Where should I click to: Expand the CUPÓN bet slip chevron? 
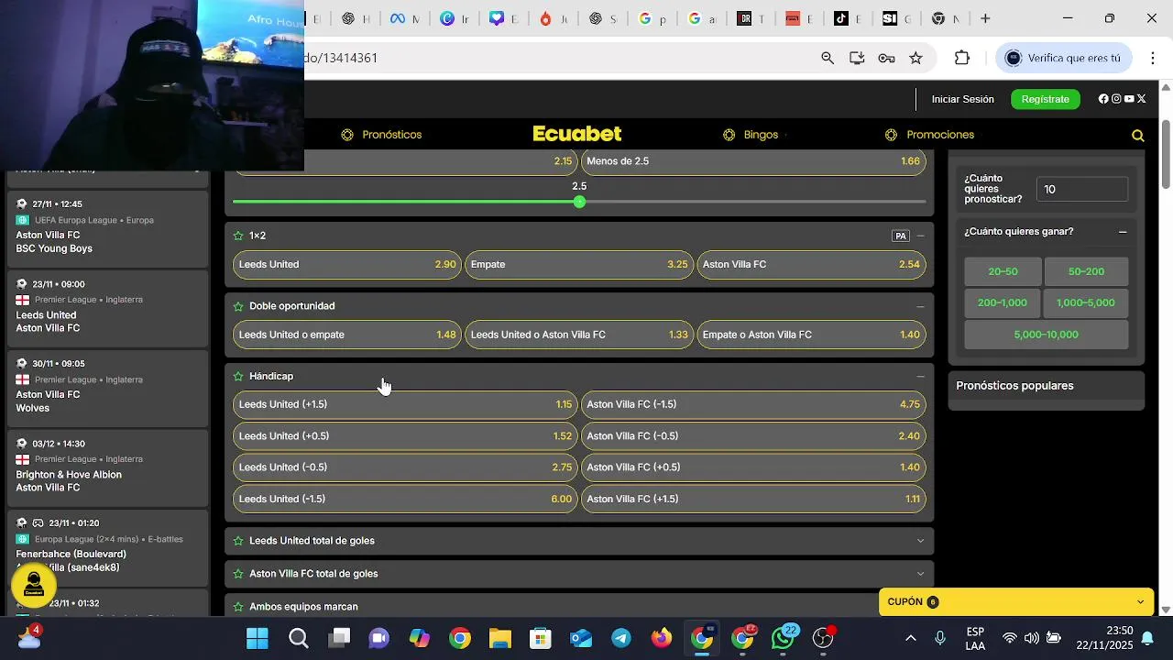[1141, 602]
